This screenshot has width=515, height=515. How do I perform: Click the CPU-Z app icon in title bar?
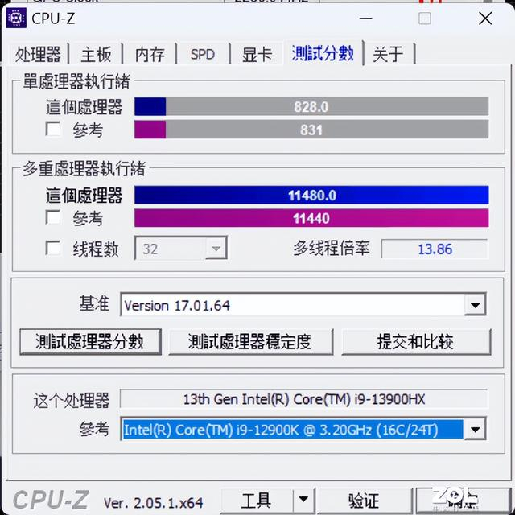(16, 18)
